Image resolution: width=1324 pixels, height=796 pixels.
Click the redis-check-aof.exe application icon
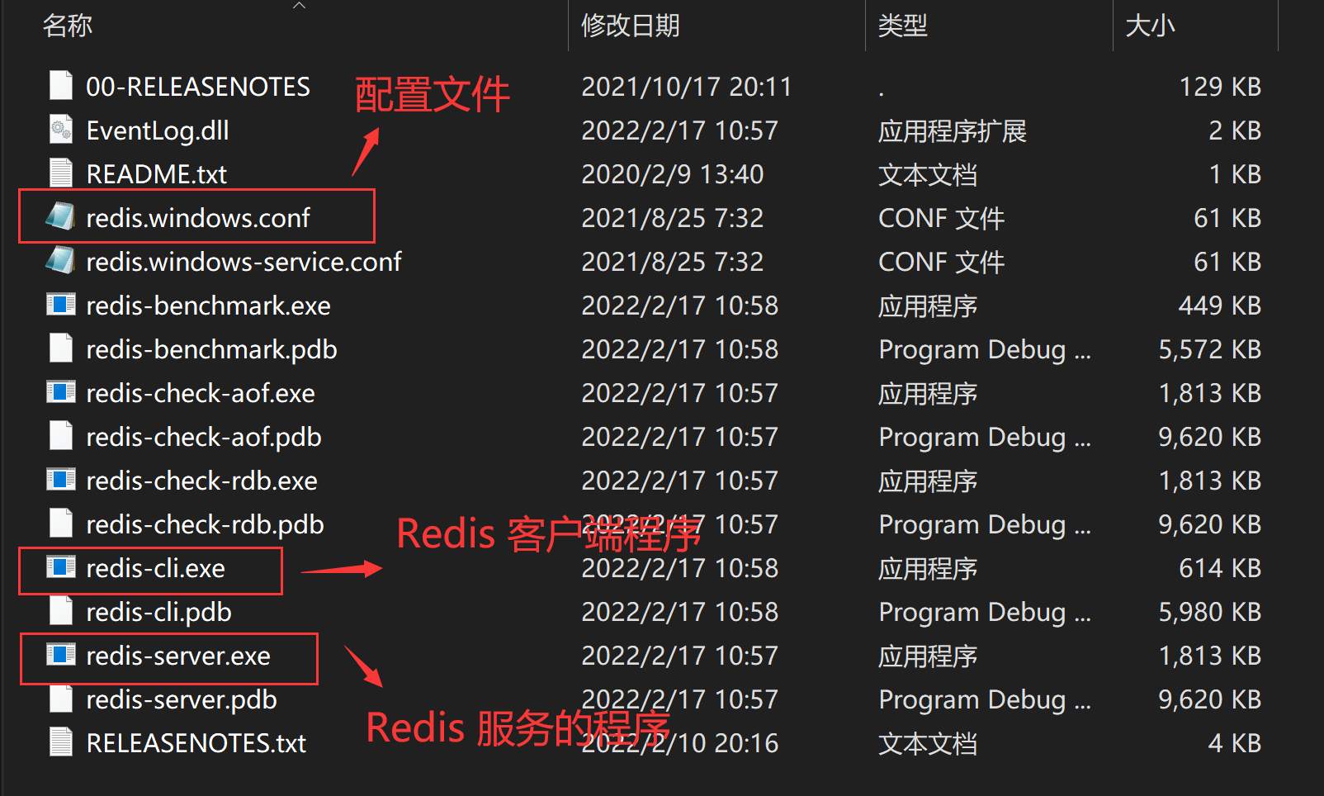click(60, 393)
